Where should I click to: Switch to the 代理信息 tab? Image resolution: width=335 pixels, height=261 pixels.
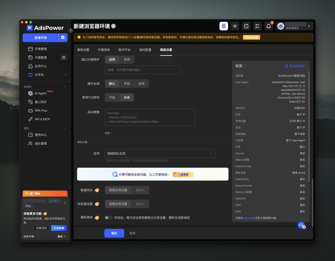pyautogui.click(x=104, y=50)
